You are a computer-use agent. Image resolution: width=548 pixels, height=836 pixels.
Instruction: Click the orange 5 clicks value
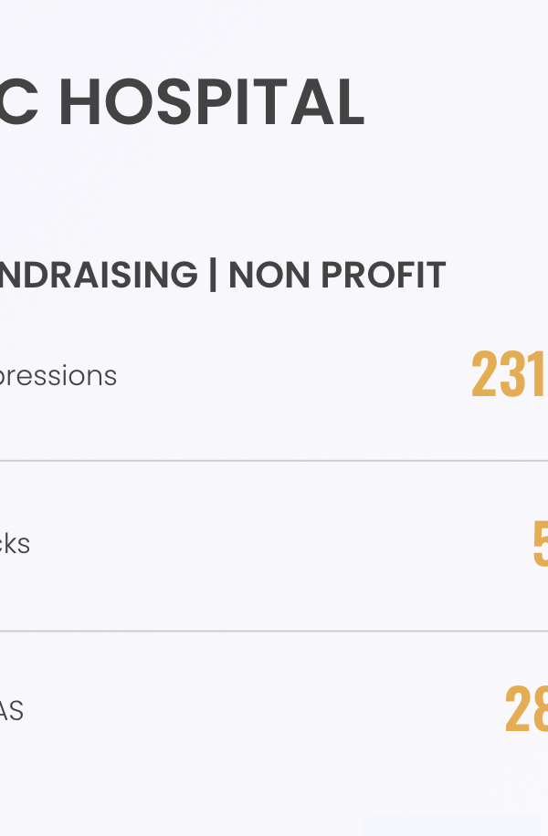tap(540, 544)
